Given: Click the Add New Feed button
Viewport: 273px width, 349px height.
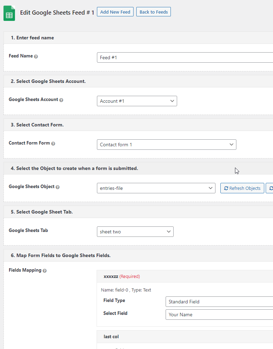Looking at the screenshot, I should pyautogui.click(x=115, y=12).
